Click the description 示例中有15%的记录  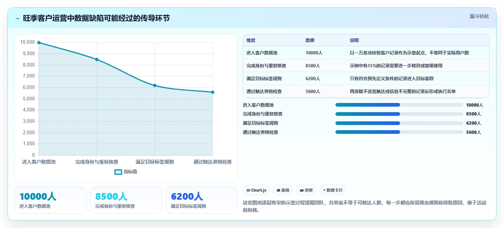click(396, 66)
